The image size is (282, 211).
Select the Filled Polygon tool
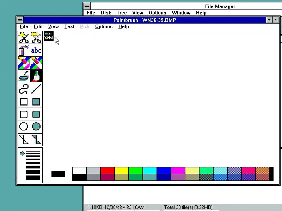(36, 140)
